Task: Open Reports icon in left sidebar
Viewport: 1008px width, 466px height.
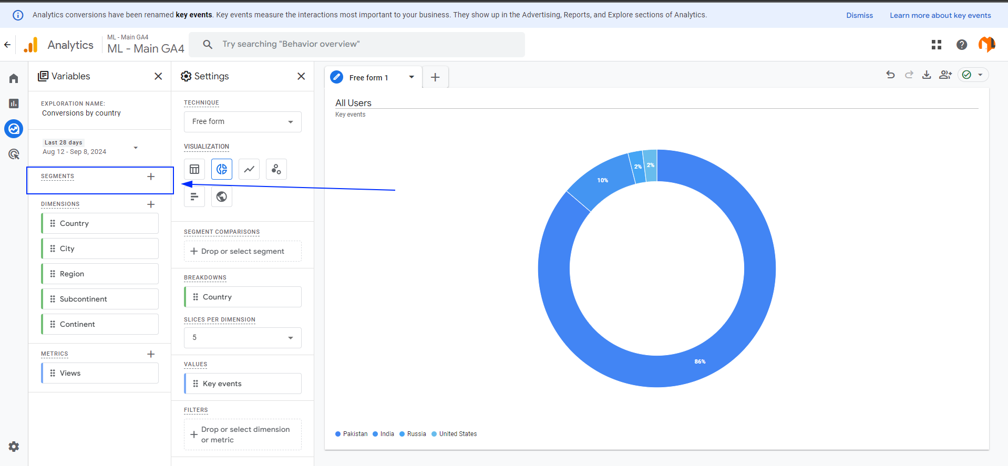Action: [14, 103]
